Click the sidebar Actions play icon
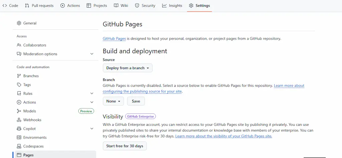Screen dimensions: 342x158 [19, 102]
